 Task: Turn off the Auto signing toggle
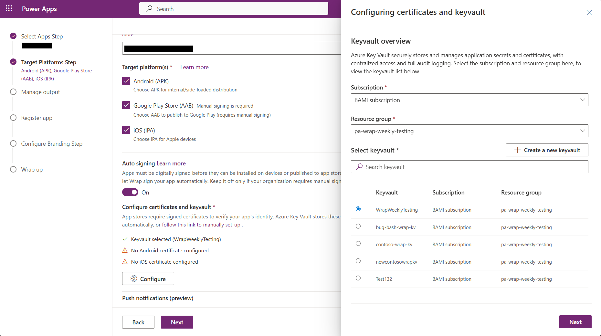(x=130, y=192)
